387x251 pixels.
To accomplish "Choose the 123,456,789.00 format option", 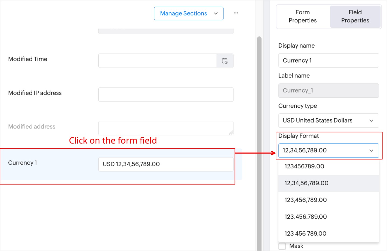I will click(x=306, y=200).
